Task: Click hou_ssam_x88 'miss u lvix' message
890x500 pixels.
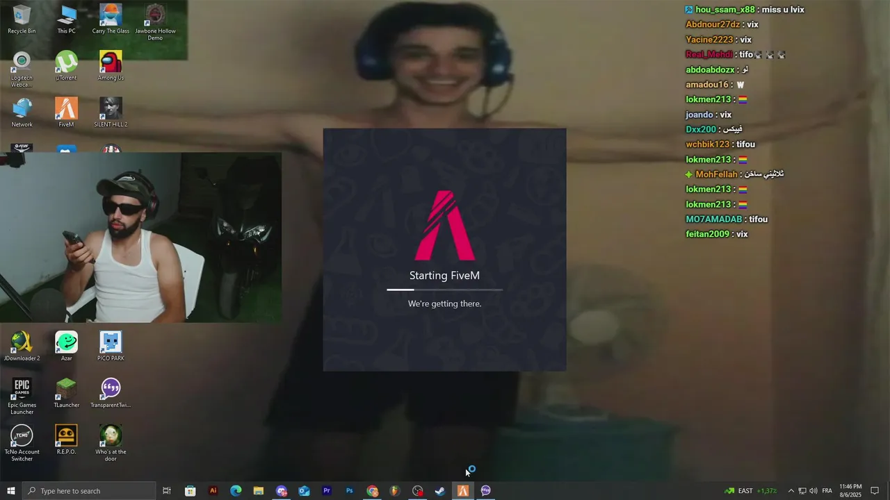Action: tap(745, 10)
